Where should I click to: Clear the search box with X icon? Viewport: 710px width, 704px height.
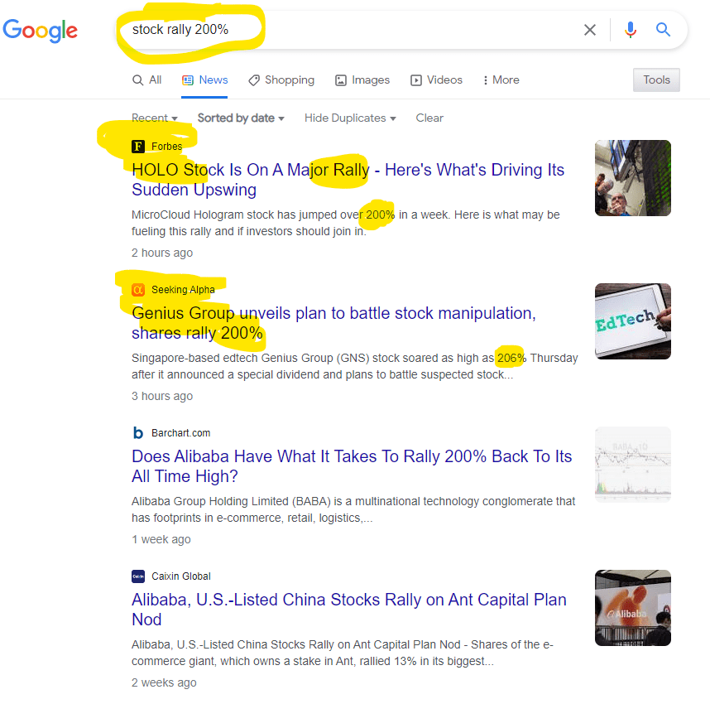tap(589, 30)
